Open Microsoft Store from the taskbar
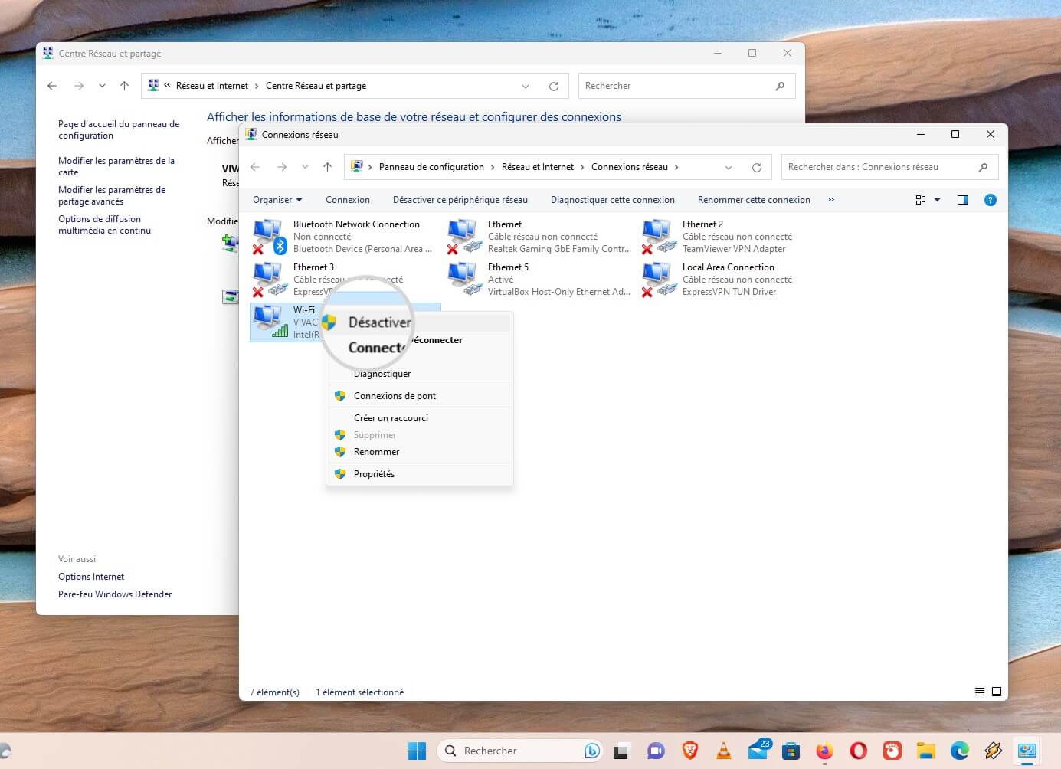The image size is (1061, 769). [791, 751]
